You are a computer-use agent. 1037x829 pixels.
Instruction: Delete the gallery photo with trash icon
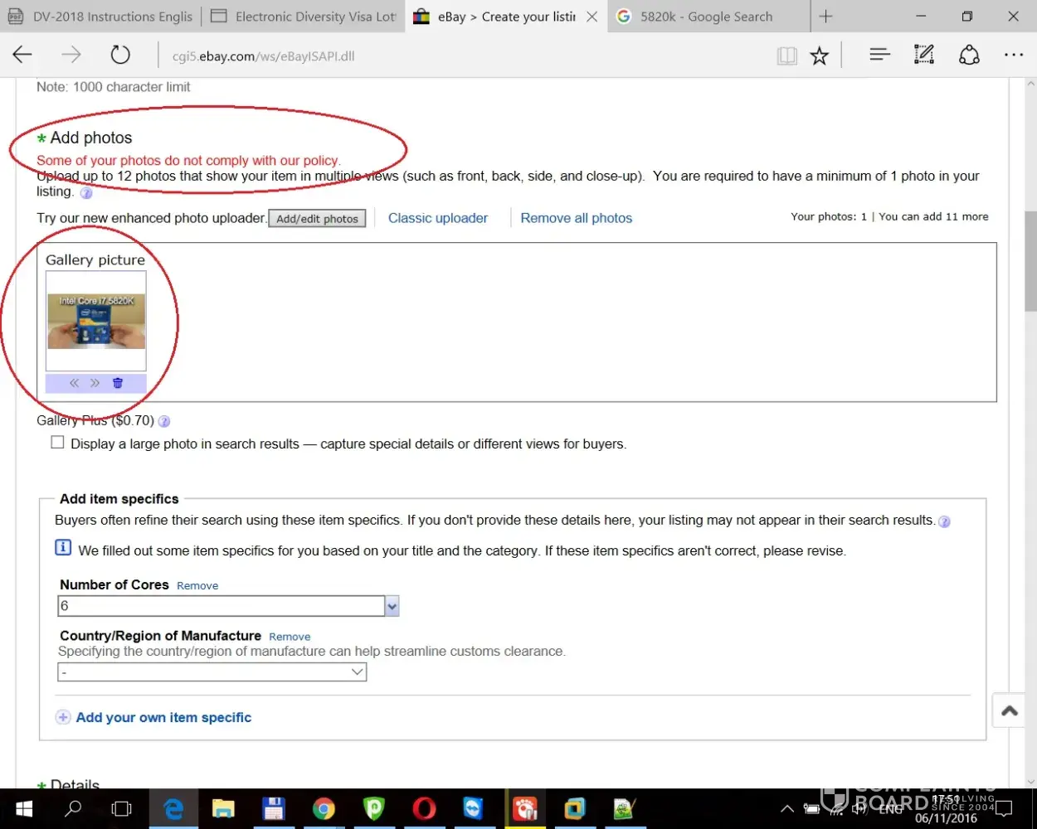(118, 383)
